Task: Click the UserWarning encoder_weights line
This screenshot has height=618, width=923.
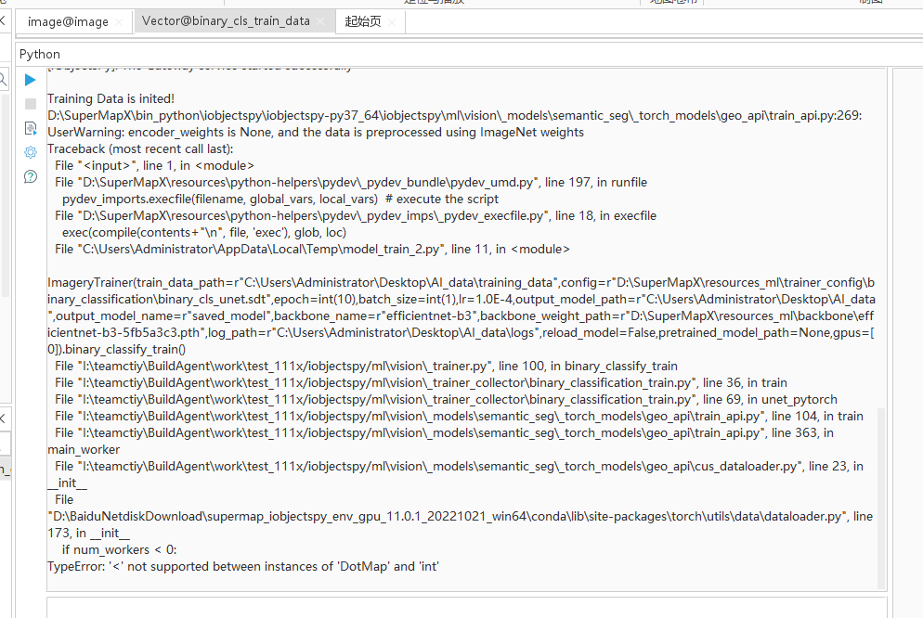Action: point(316,133)
